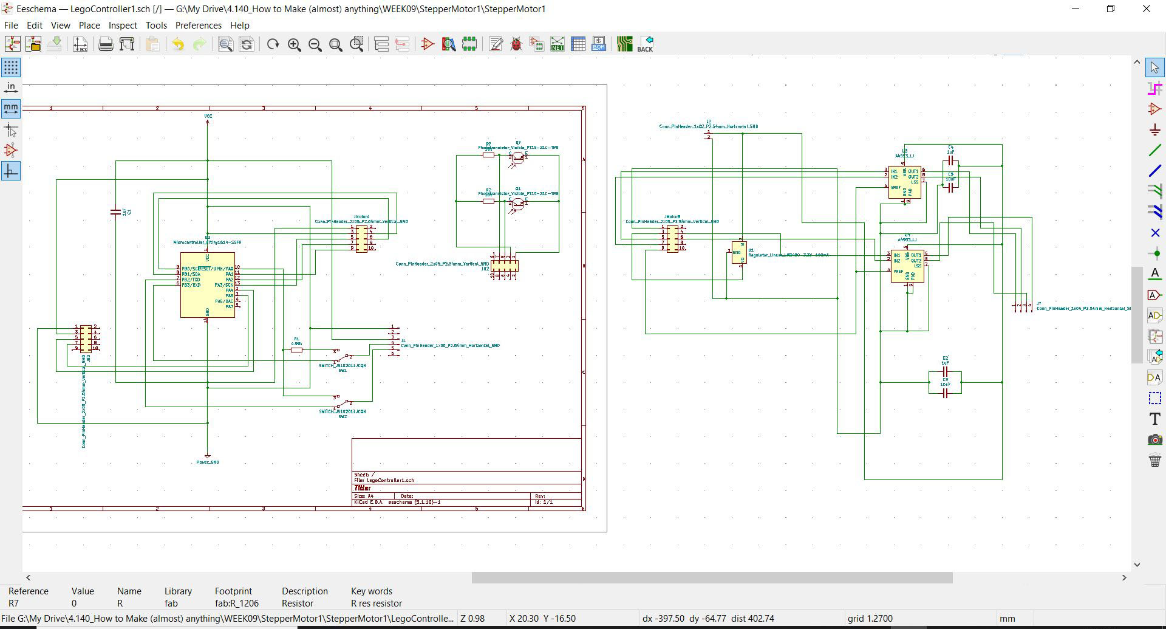The image size is (1166, 629).
Task: Zoom to fit the schematic page
Action: (x=335, y=44)
